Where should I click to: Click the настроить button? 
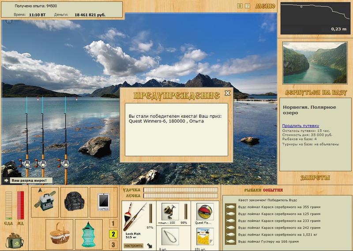(x=133, y=246)
